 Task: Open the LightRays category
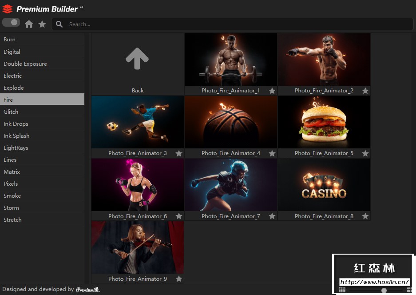pos(42,147)
